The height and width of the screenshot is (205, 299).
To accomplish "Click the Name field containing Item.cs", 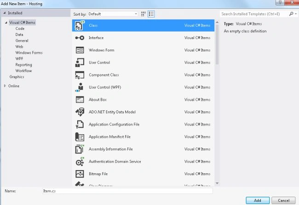I will (x=127, y=191).
